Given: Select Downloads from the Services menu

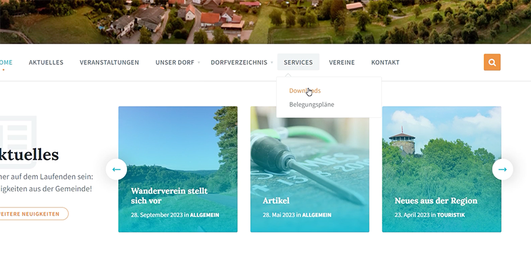Looking at the screenshot, I should [305, 91].
